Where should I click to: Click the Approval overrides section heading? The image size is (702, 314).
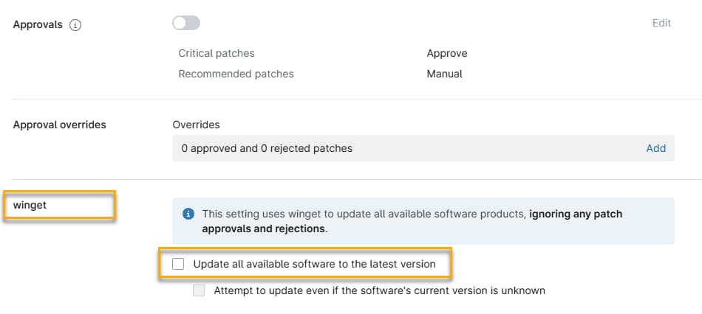(60, 125)
